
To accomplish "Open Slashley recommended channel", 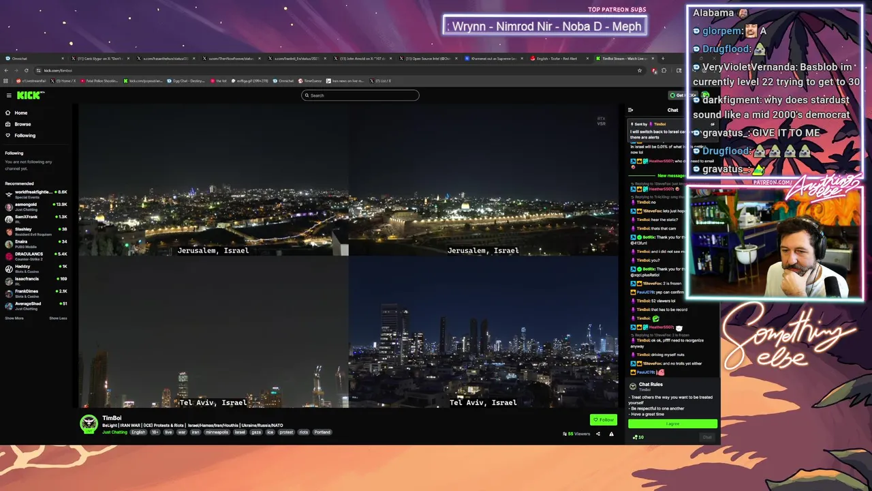I will click(35, 231).
